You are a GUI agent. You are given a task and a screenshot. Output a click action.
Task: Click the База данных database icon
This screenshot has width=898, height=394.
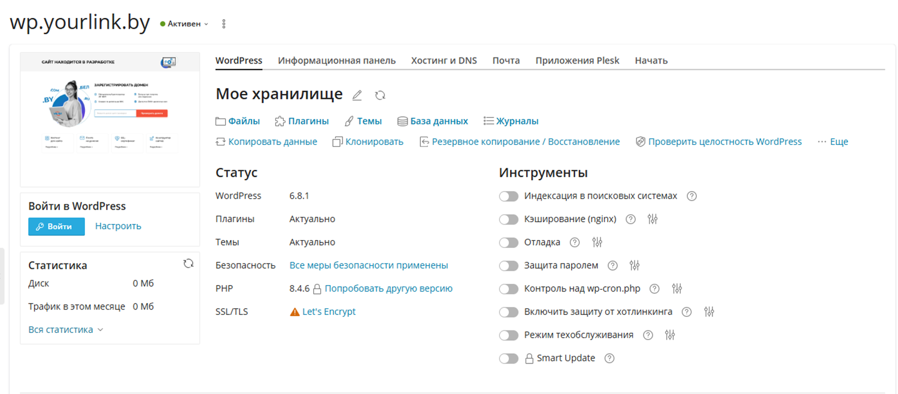pyautogui.click(x=403, y=122)
